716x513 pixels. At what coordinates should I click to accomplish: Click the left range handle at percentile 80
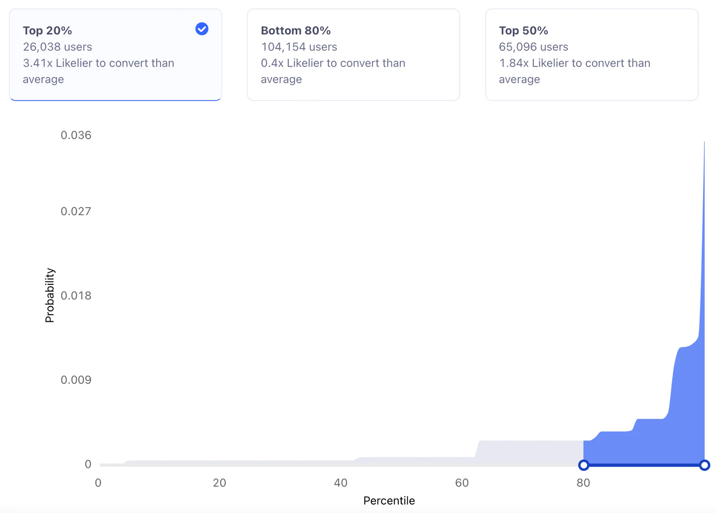tap(584, 465)
